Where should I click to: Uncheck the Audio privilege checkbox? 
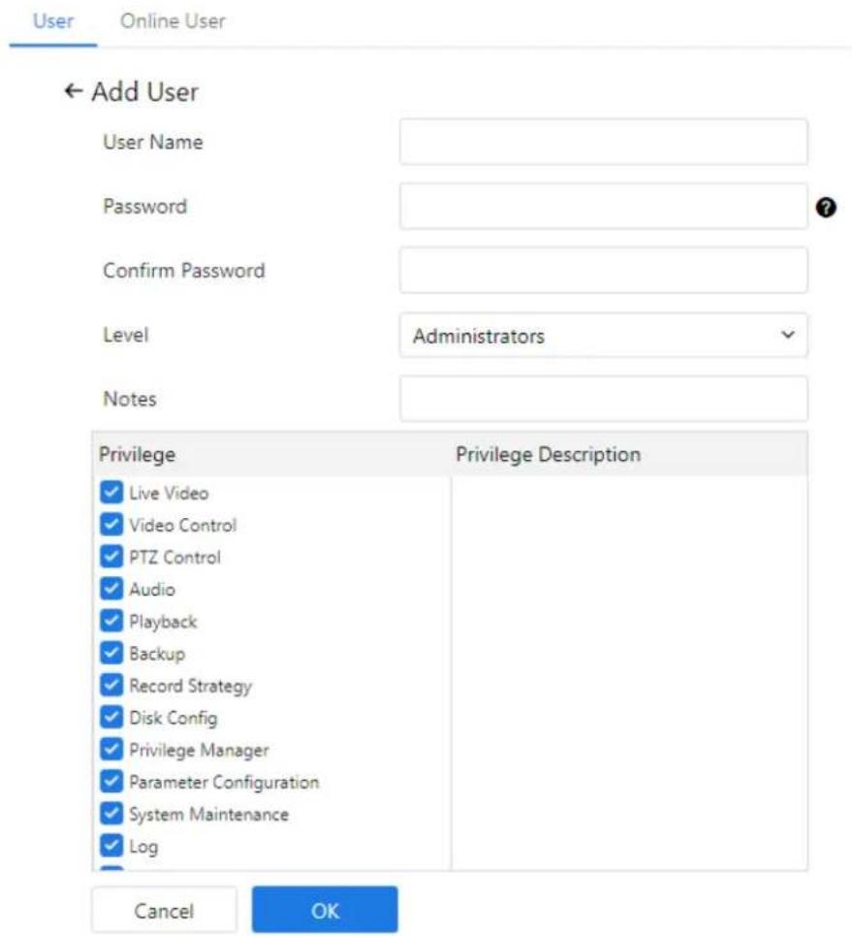(x=111, y=589)
